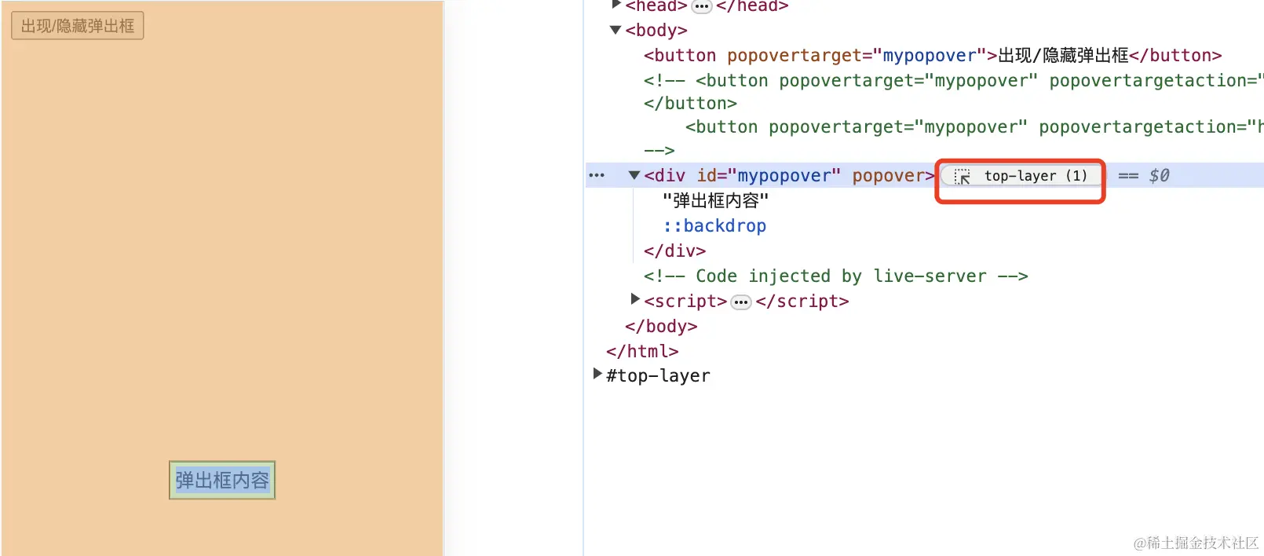The width and height of the screenshot is (1264, 556).
Task: Expand the script ellipsis badge
Action: [x=741, y=302]
